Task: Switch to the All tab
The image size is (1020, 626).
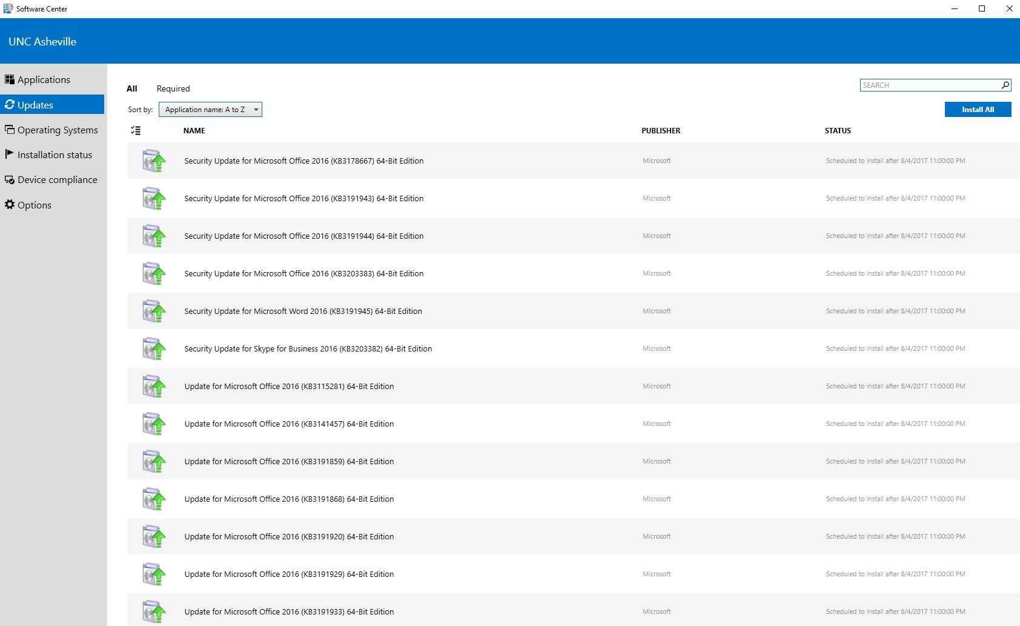Action: 132,88
